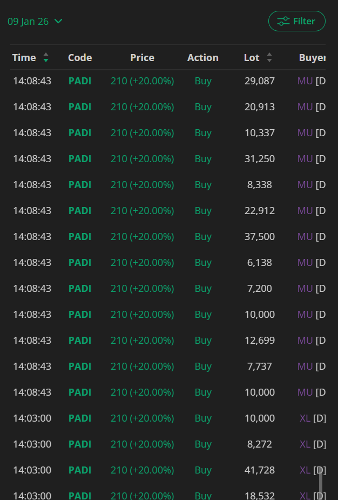Select buyer MU in the 20,913 lot row

coord(305,107)
